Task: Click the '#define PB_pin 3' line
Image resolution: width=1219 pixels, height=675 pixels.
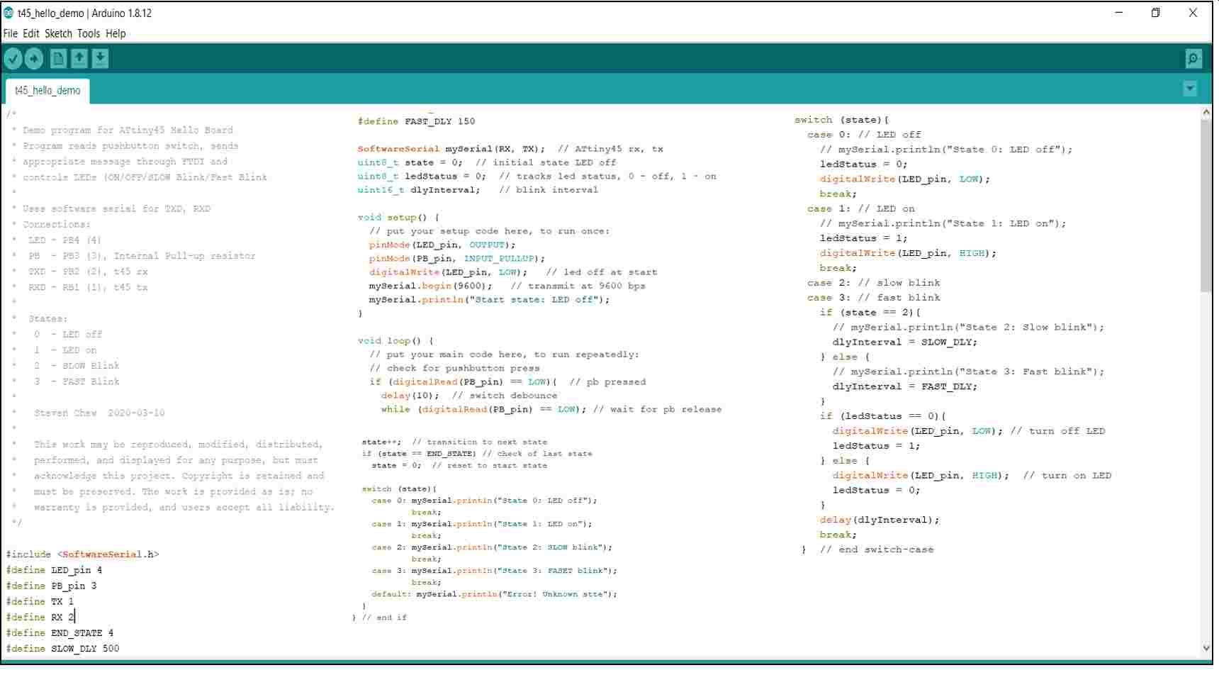Action: tap(51, 586)
